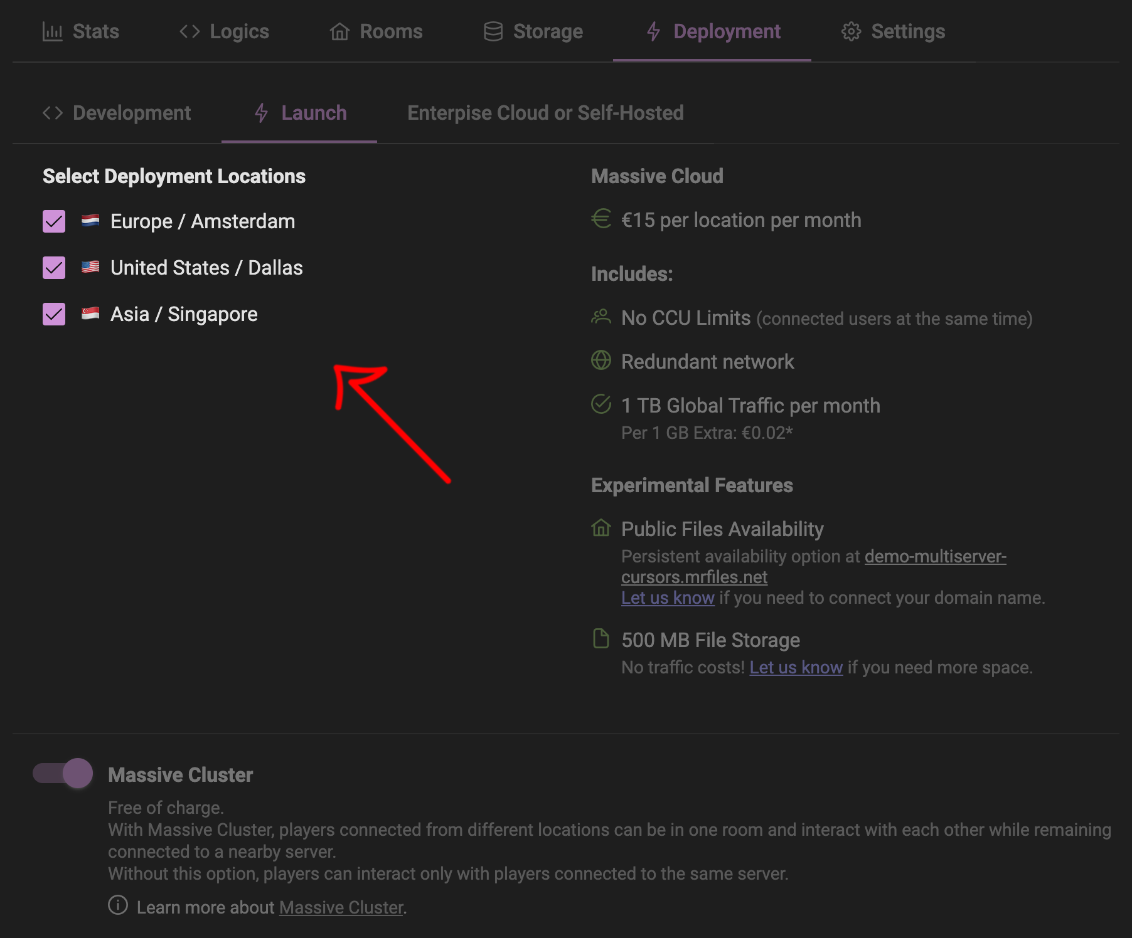Open the Stats tab
1132x938 pixels.
click(80, 31)
